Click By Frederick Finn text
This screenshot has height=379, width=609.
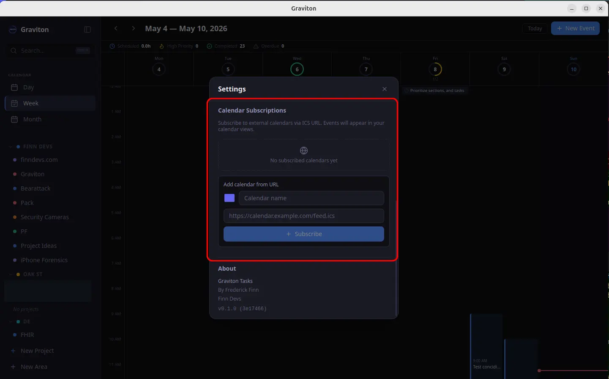[x=238, y=290]
